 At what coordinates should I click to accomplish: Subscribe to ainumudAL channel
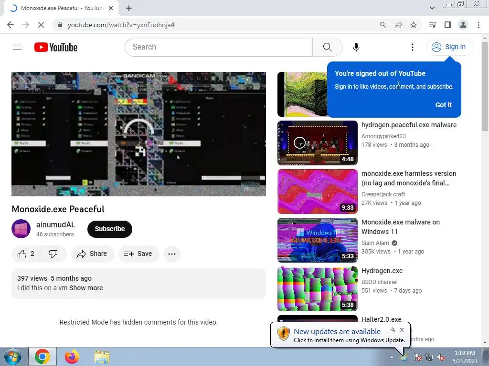pyautogui.click(x=110, y=229)
